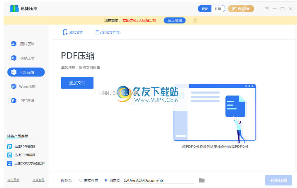Click the 迅捷OCR blue icon
The width and height of the screenshot is (297, 188).
(10, 164)
